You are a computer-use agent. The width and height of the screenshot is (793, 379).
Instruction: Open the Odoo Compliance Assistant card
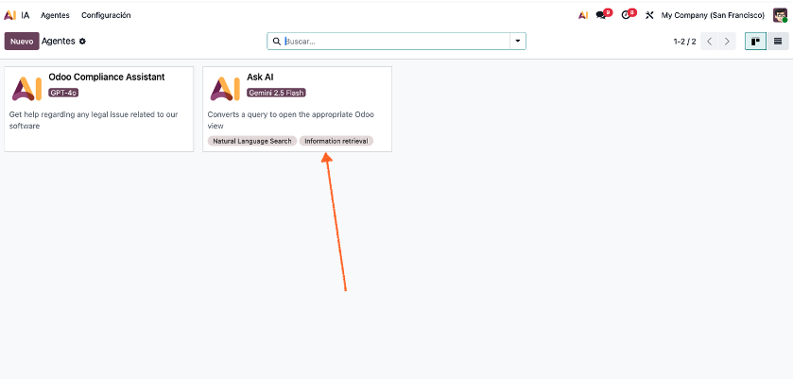[x=98, y=109]
